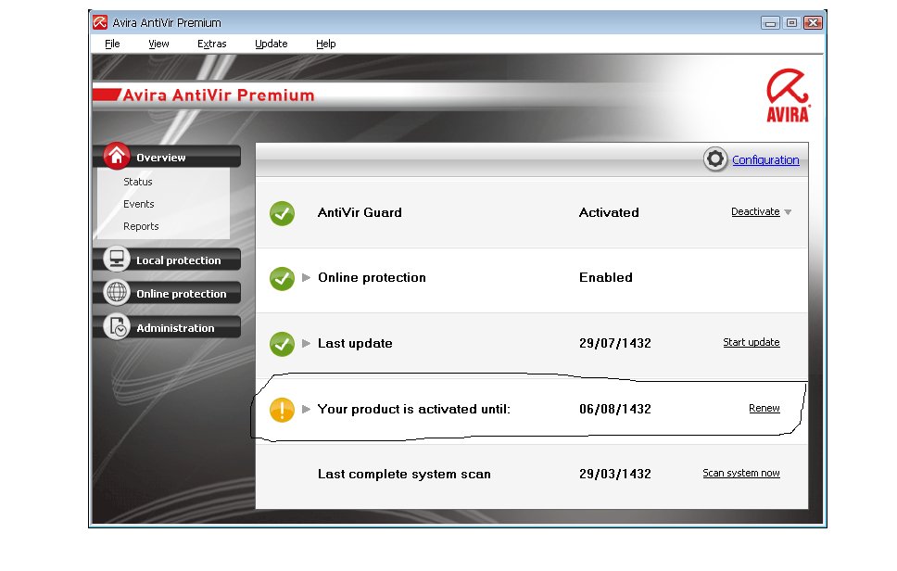The height and width of the screenshot is (571, 897).
Task: Open the File menu
Action: point(112,44)
